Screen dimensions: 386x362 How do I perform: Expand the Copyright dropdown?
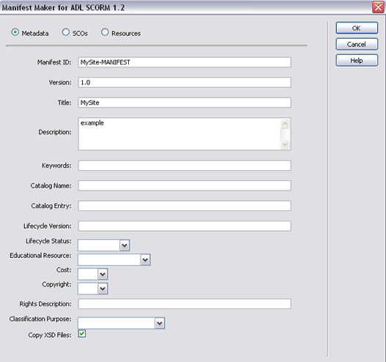tap(93, 289)
